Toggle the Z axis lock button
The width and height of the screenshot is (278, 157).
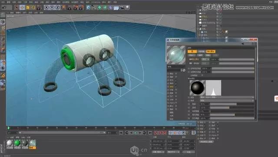(57, 7)
